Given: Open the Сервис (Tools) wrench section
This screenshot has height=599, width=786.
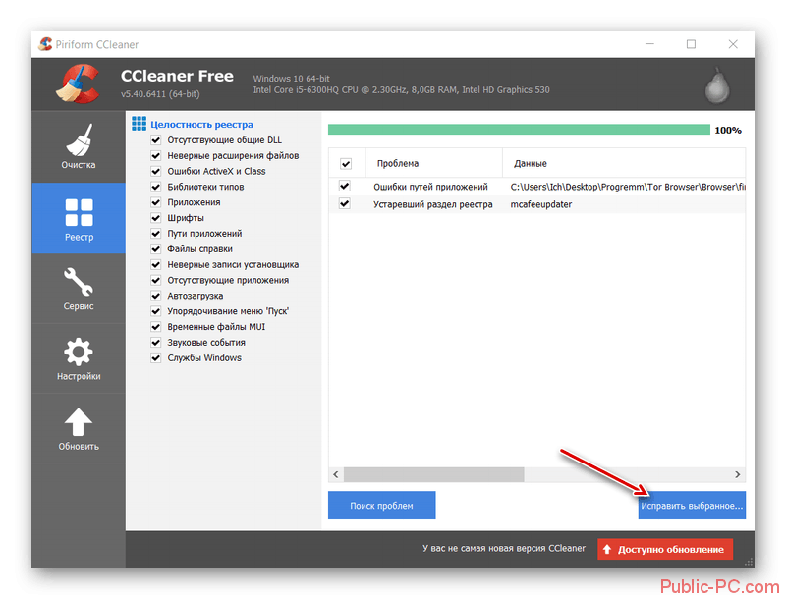Looking at the screenshot, I should coord(79,289).
